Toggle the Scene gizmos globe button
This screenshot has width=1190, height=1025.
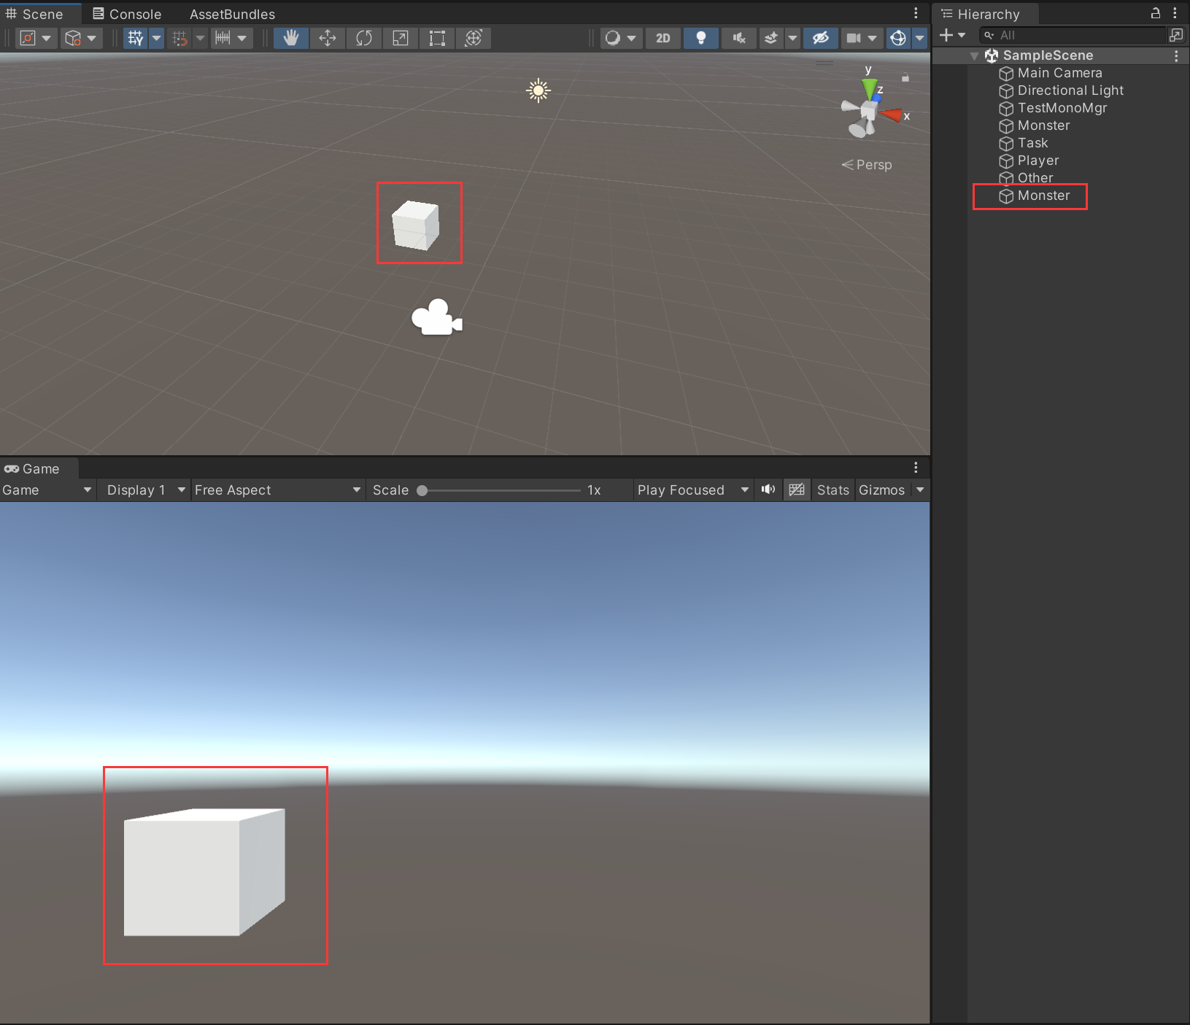(x=898, y=38)
